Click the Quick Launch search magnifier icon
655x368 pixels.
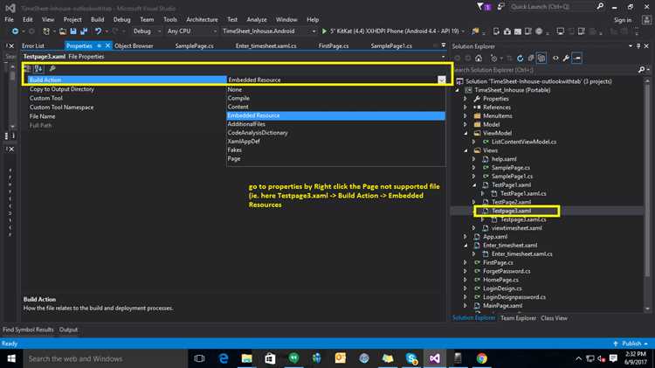[x=600, y=6]
